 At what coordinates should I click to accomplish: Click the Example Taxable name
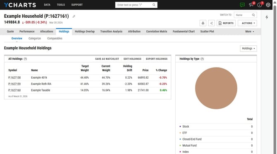[41, 90]
